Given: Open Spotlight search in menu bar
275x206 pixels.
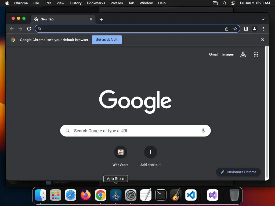Looking at the screenshot, I should pos(224,3).
